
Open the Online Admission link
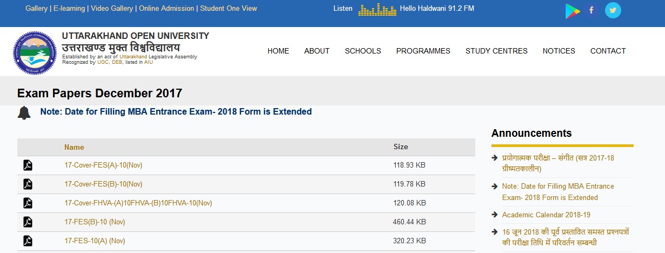click(166, 9)
